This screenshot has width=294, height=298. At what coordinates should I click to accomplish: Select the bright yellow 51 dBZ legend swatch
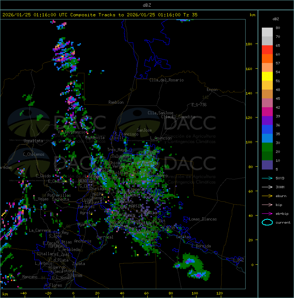(267, 76)
